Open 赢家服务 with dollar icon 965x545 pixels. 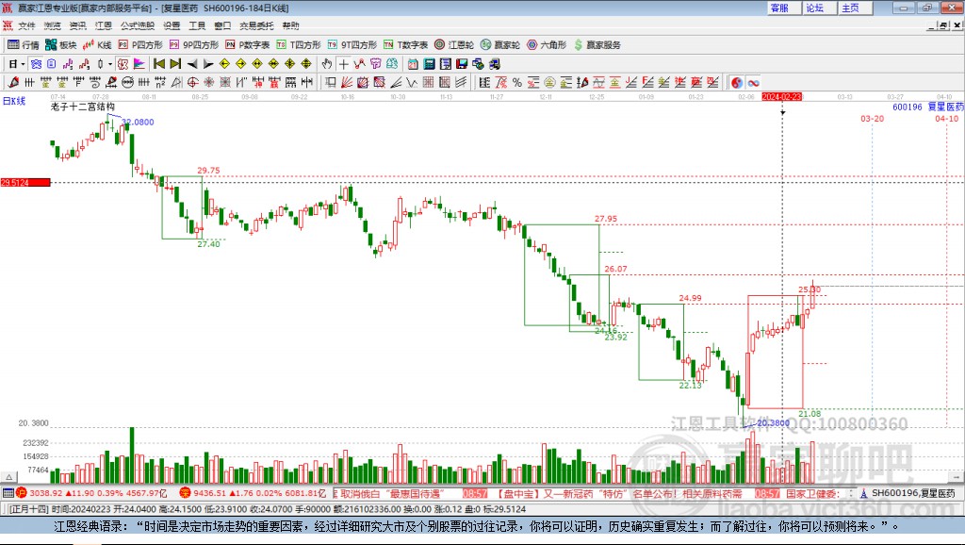point(597,45)
